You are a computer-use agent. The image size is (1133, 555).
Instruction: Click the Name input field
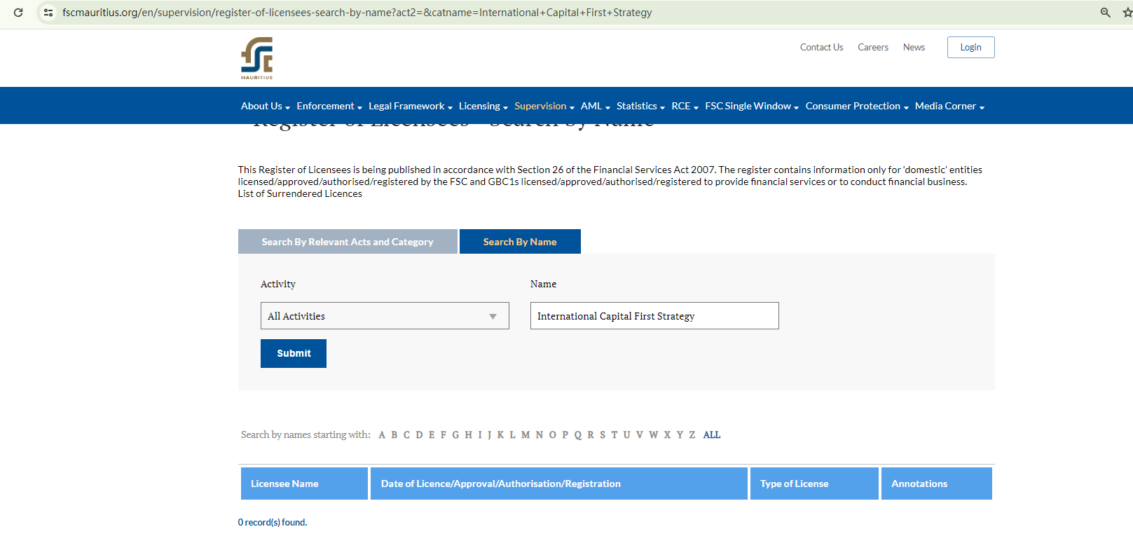pyautogui.click(x=654, y=316)
